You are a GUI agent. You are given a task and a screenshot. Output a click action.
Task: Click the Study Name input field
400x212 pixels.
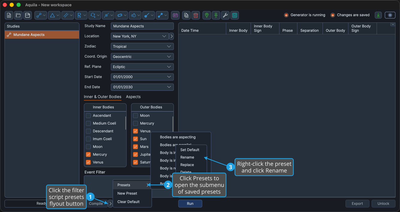pos(142,26)
